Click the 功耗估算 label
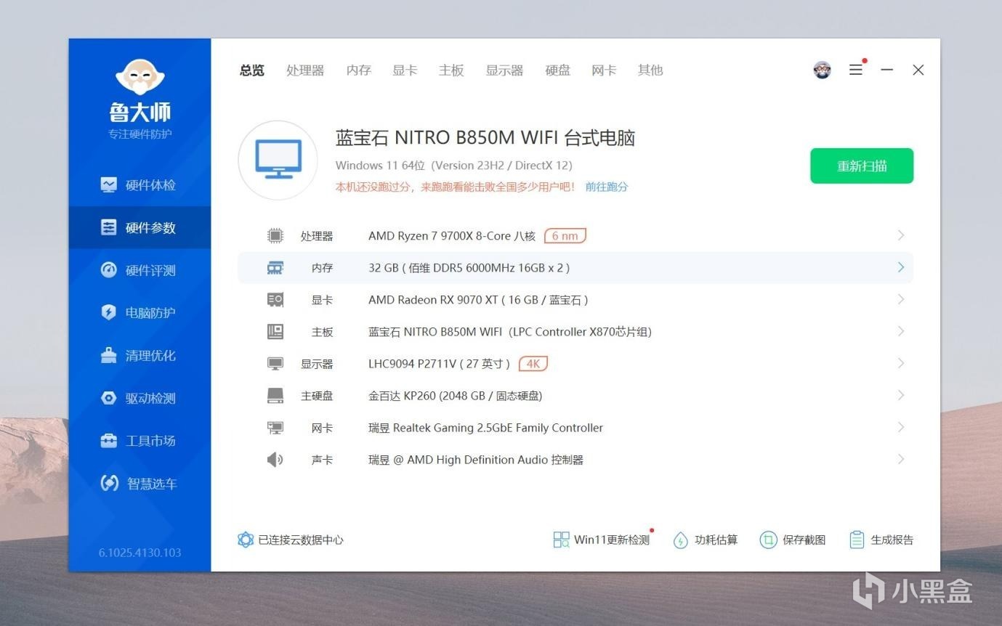 (x=716, y=540)
